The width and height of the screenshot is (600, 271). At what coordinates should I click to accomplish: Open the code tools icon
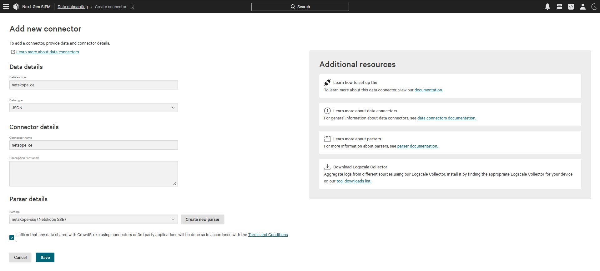click(x=571, y=7)
